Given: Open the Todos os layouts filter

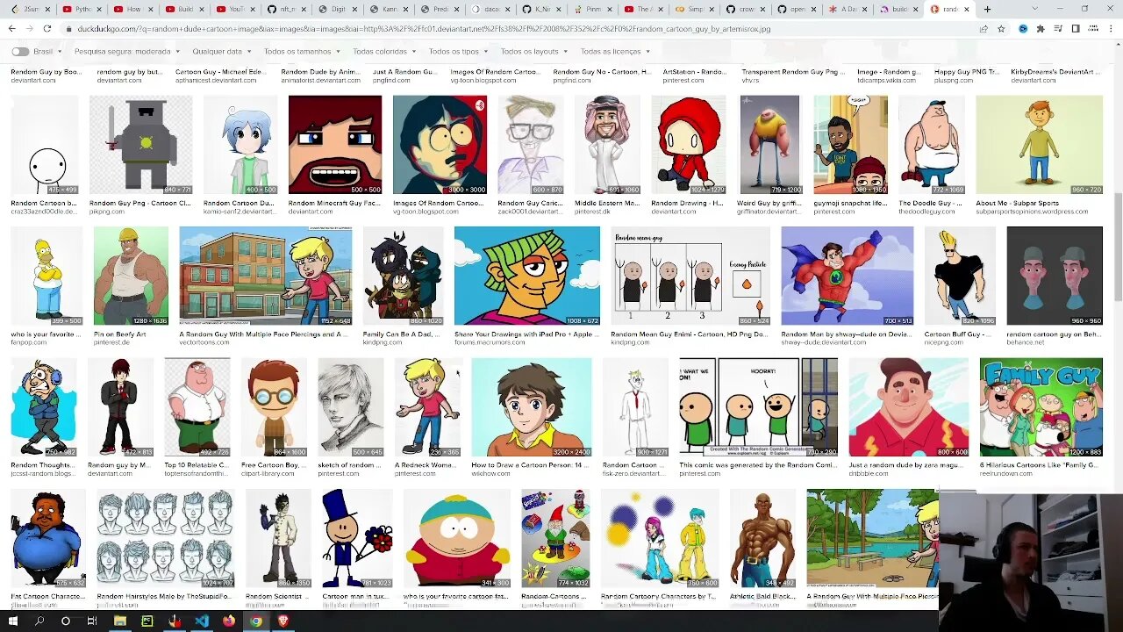Looking at the screenshot, I should point(533,52).
